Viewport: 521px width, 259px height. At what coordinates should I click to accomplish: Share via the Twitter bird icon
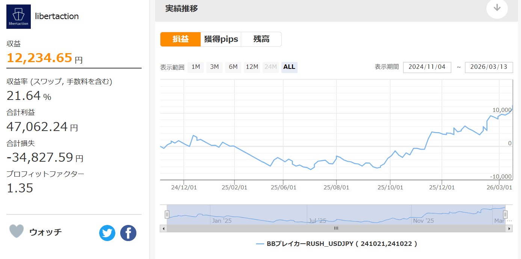pyautogui.click(x=107, y=233)
